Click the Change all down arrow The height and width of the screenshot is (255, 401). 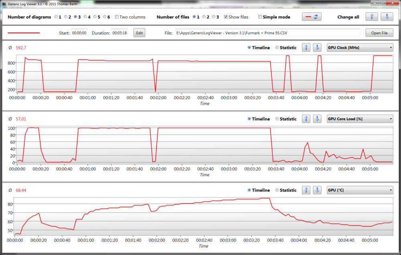tap(387, 17)
